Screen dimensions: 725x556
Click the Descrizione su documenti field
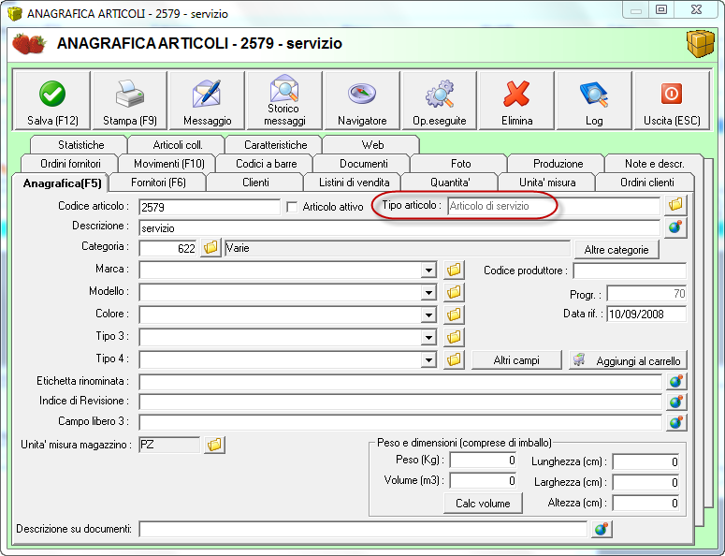(363, 529)
